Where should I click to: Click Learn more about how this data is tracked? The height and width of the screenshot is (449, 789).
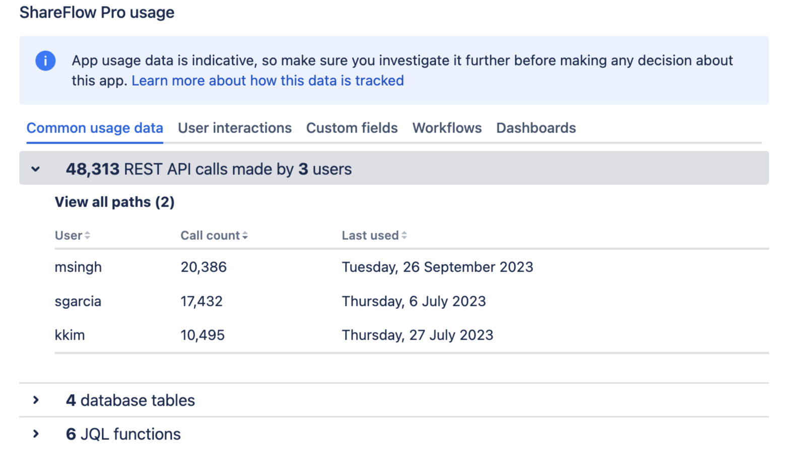coord(268,80)
